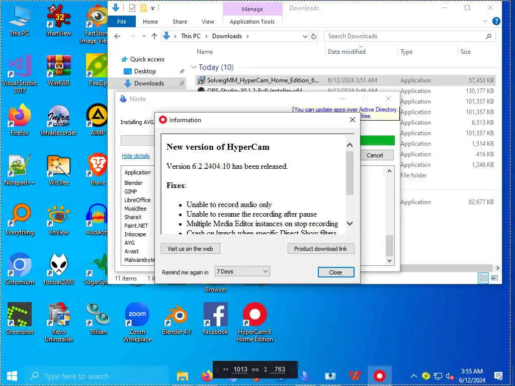Select Desktop in the navigation pane

point(145,71)
